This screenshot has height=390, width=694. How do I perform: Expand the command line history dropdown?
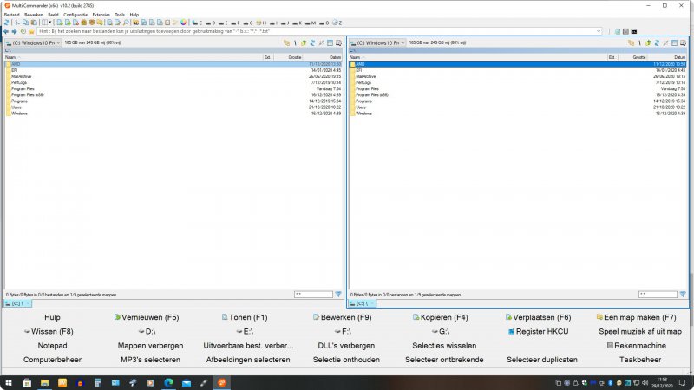599,31
